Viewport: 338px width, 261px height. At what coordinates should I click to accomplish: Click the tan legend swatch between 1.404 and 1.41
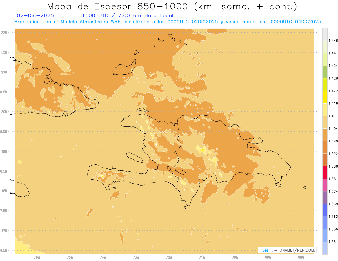tap(325, 122)
